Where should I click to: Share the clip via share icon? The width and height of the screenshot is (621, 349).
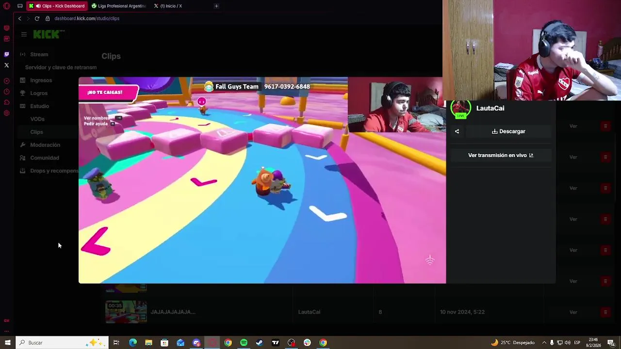pos(457,131)
